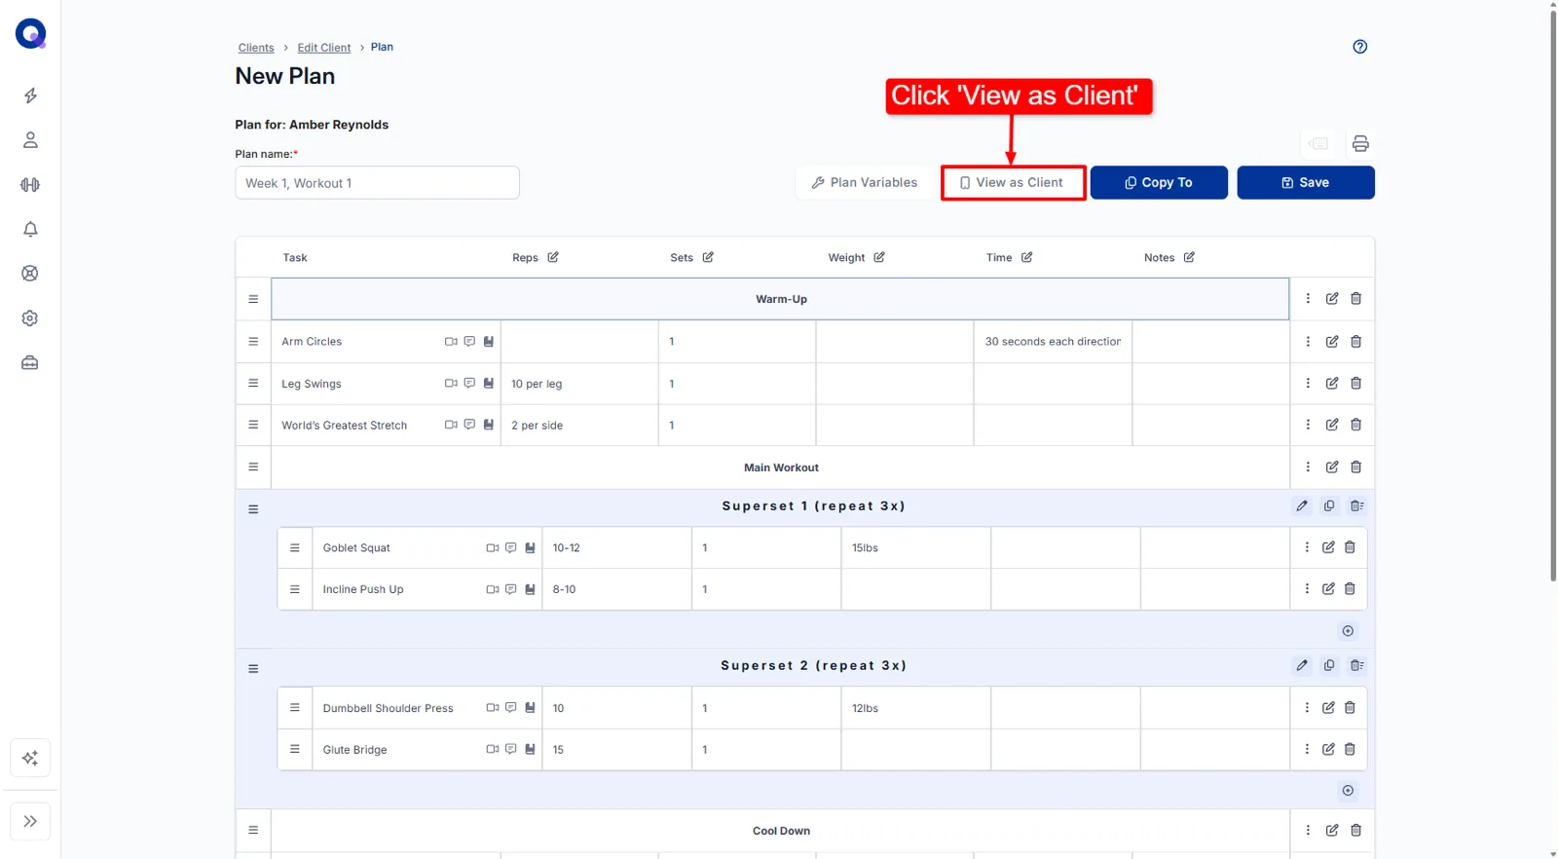The width and height of the screenshot is (1558, 859).
Task: Click the Copy To button
Action: [x=1159, y=182]
